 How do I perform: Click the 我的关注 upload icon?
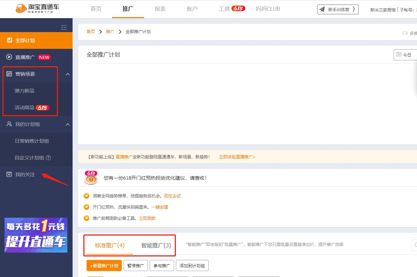[x=9, y=174]
